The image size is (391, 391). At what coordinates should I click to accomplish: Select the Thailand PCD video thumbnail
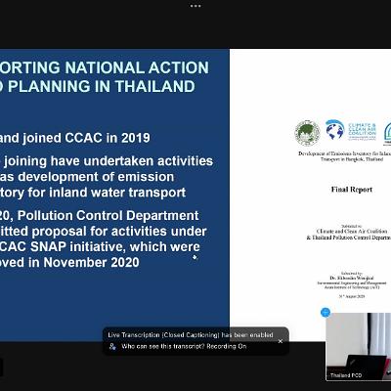pyautogui.click(x=359, y=347)
